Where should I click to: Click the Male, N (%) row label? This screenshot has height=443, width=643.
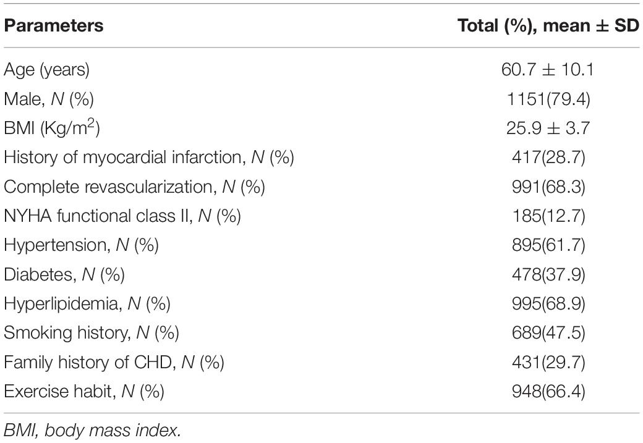(49, 99)
